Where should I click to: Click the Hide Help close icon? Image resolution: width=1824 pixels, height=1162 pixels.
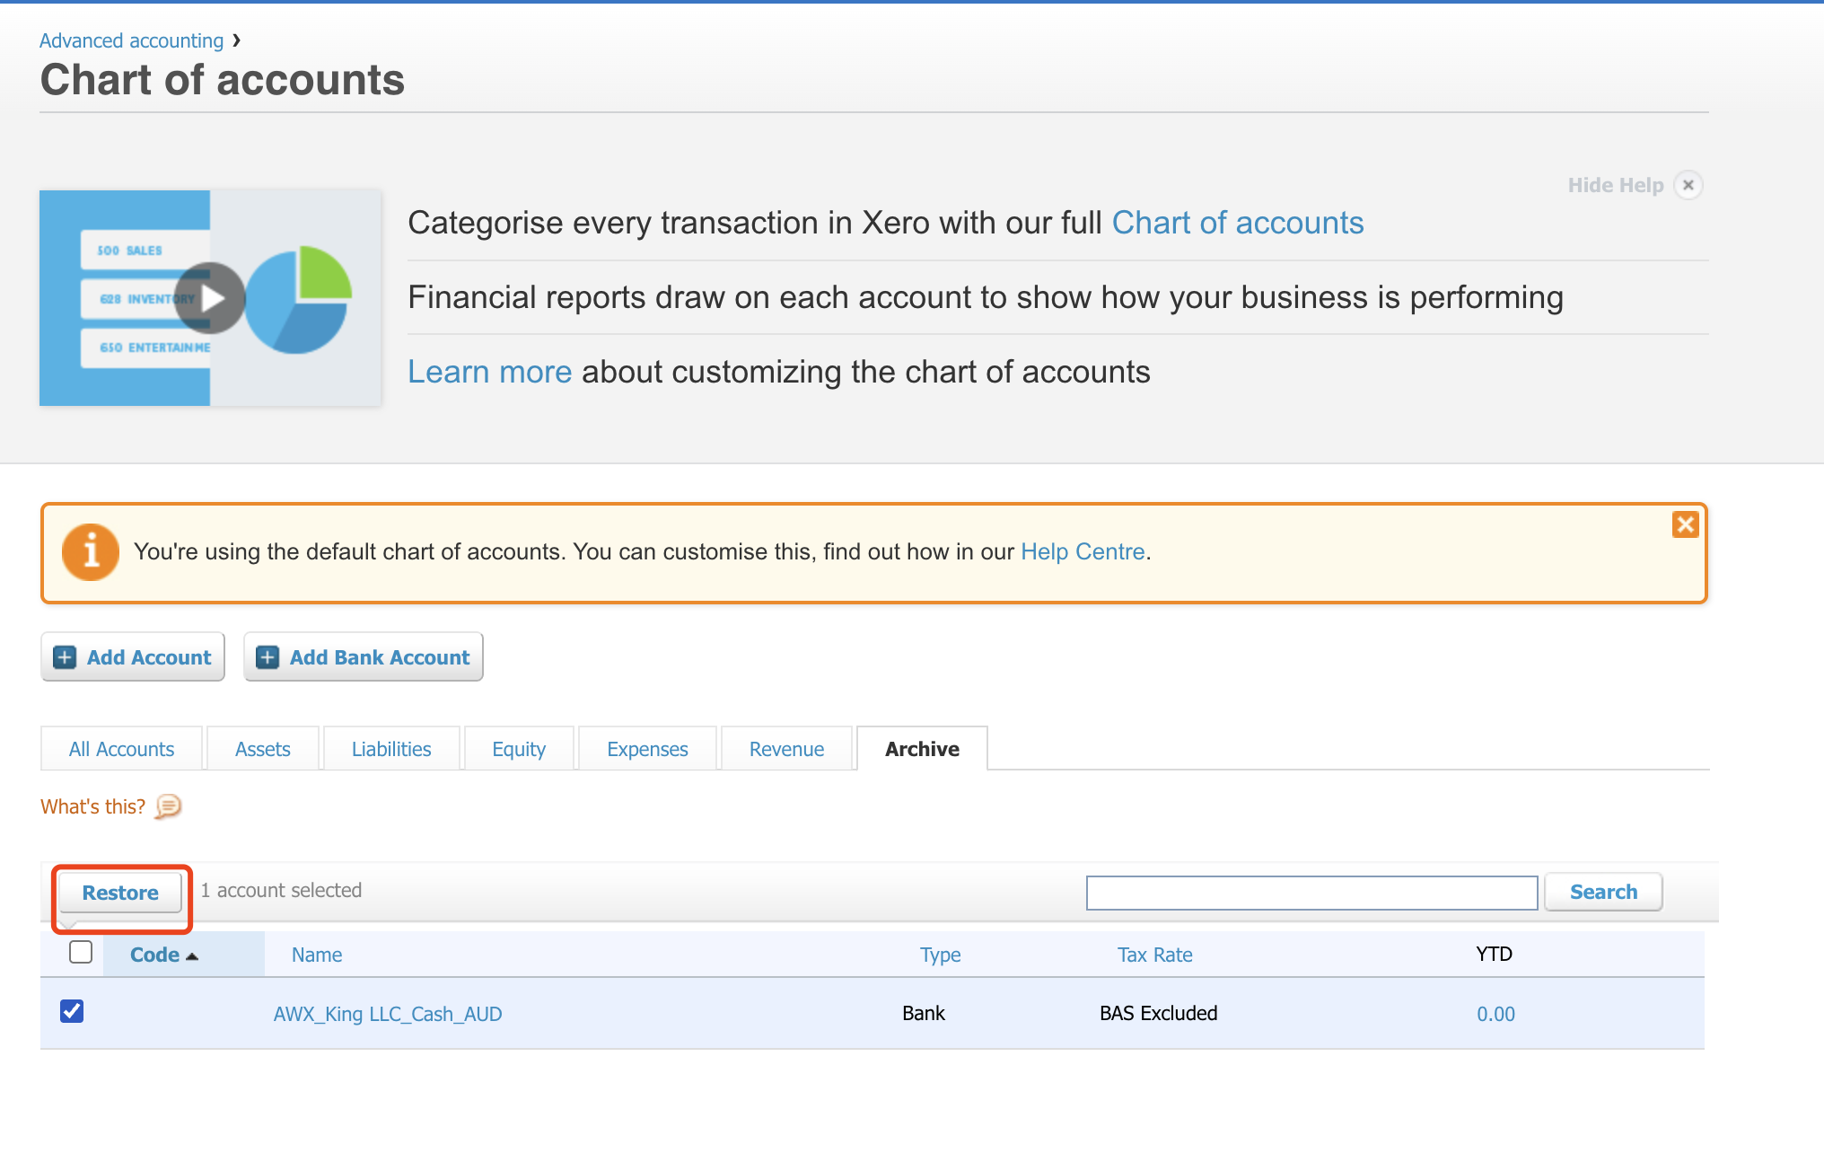pos(1688,185)
